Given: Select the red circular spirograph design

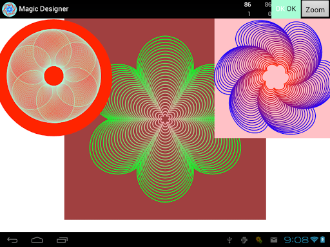Looking at the screenshot, I should [x=53, y=77].
